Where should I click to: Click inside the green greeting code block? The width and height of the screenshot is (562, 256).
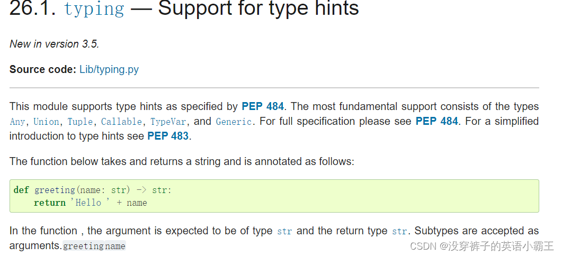click(x=274, y=196)
